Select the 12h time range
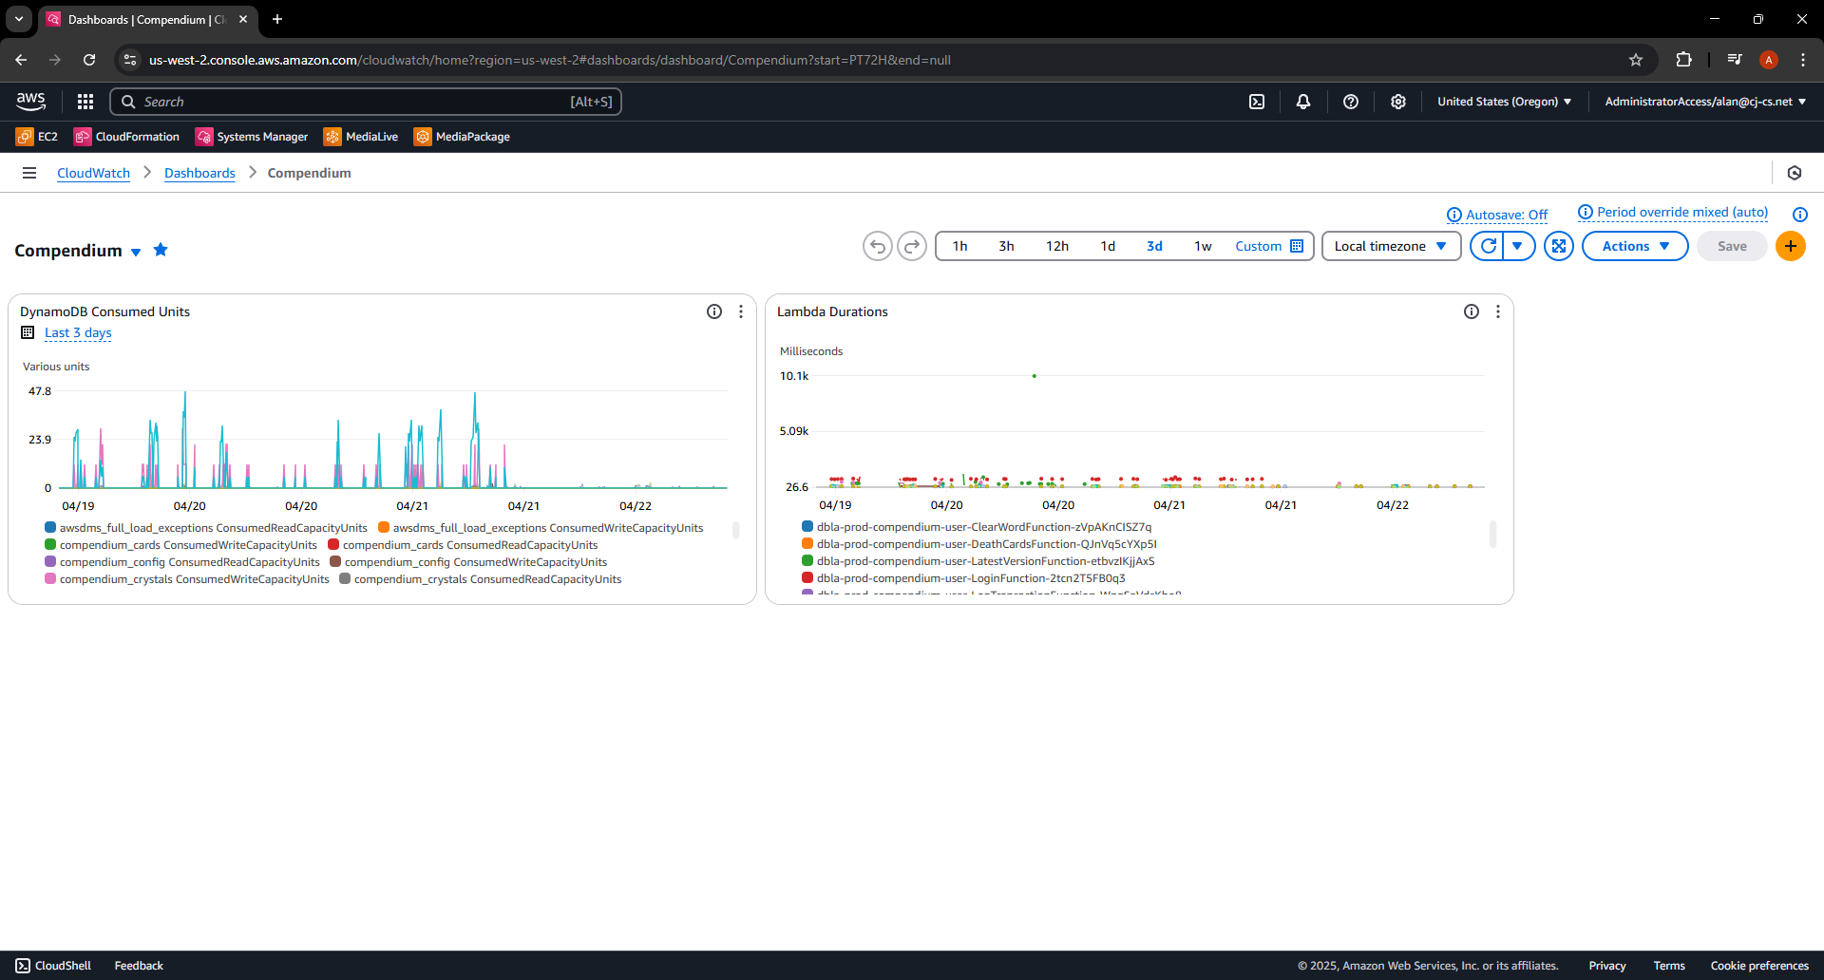The height and width of the screenshot is (980, 1824). click(1057, 246)
